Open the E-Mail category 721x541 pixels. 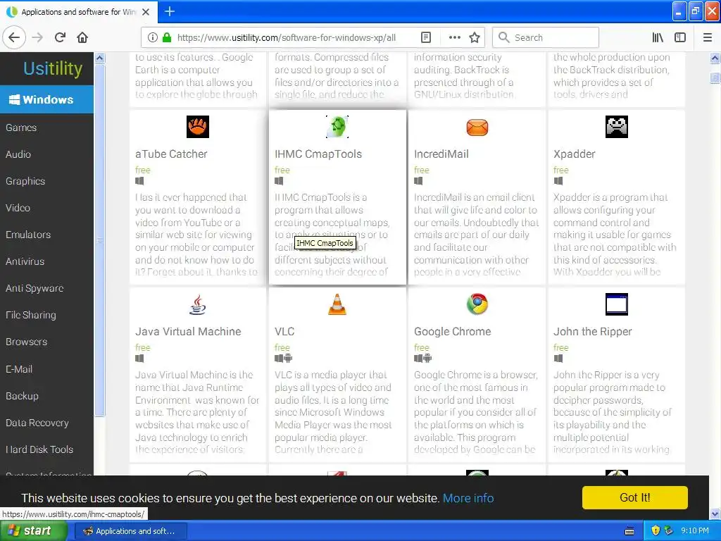pyautogui.click(x=19, y=369)
